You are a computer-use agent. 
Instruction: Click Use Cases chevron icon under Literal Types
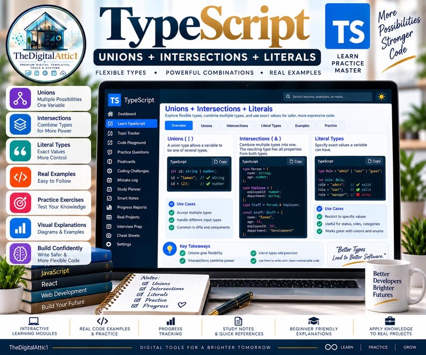point(320,209)
